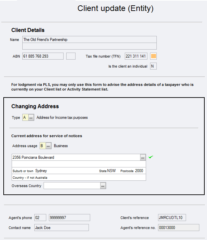The height and width of the screenshot is (240, 207).
Task: Click the Client's reference field
Action: [172, 218]
